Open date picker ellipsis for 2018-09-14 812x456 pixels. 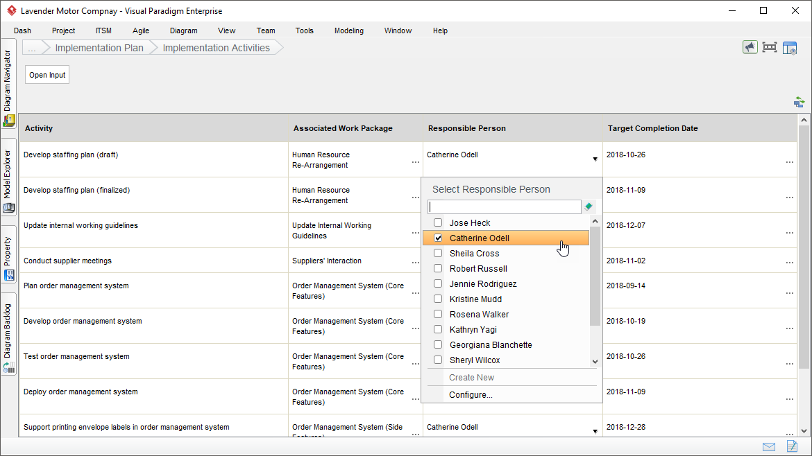(x=789, y=293)
